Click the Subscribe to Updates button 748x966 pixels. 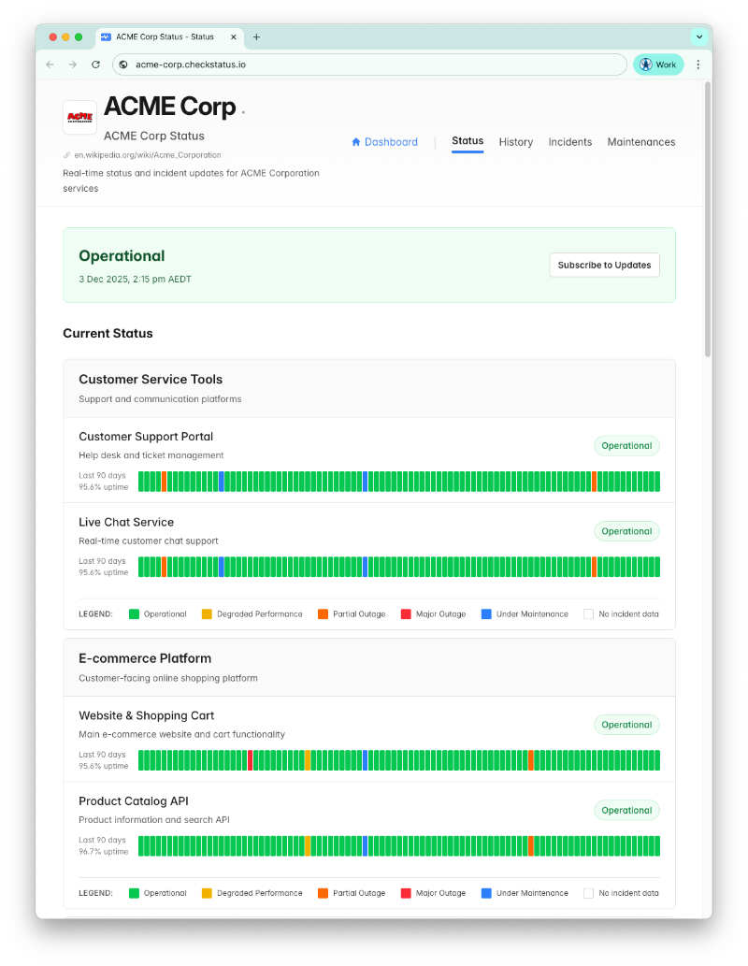coord(604,265)
